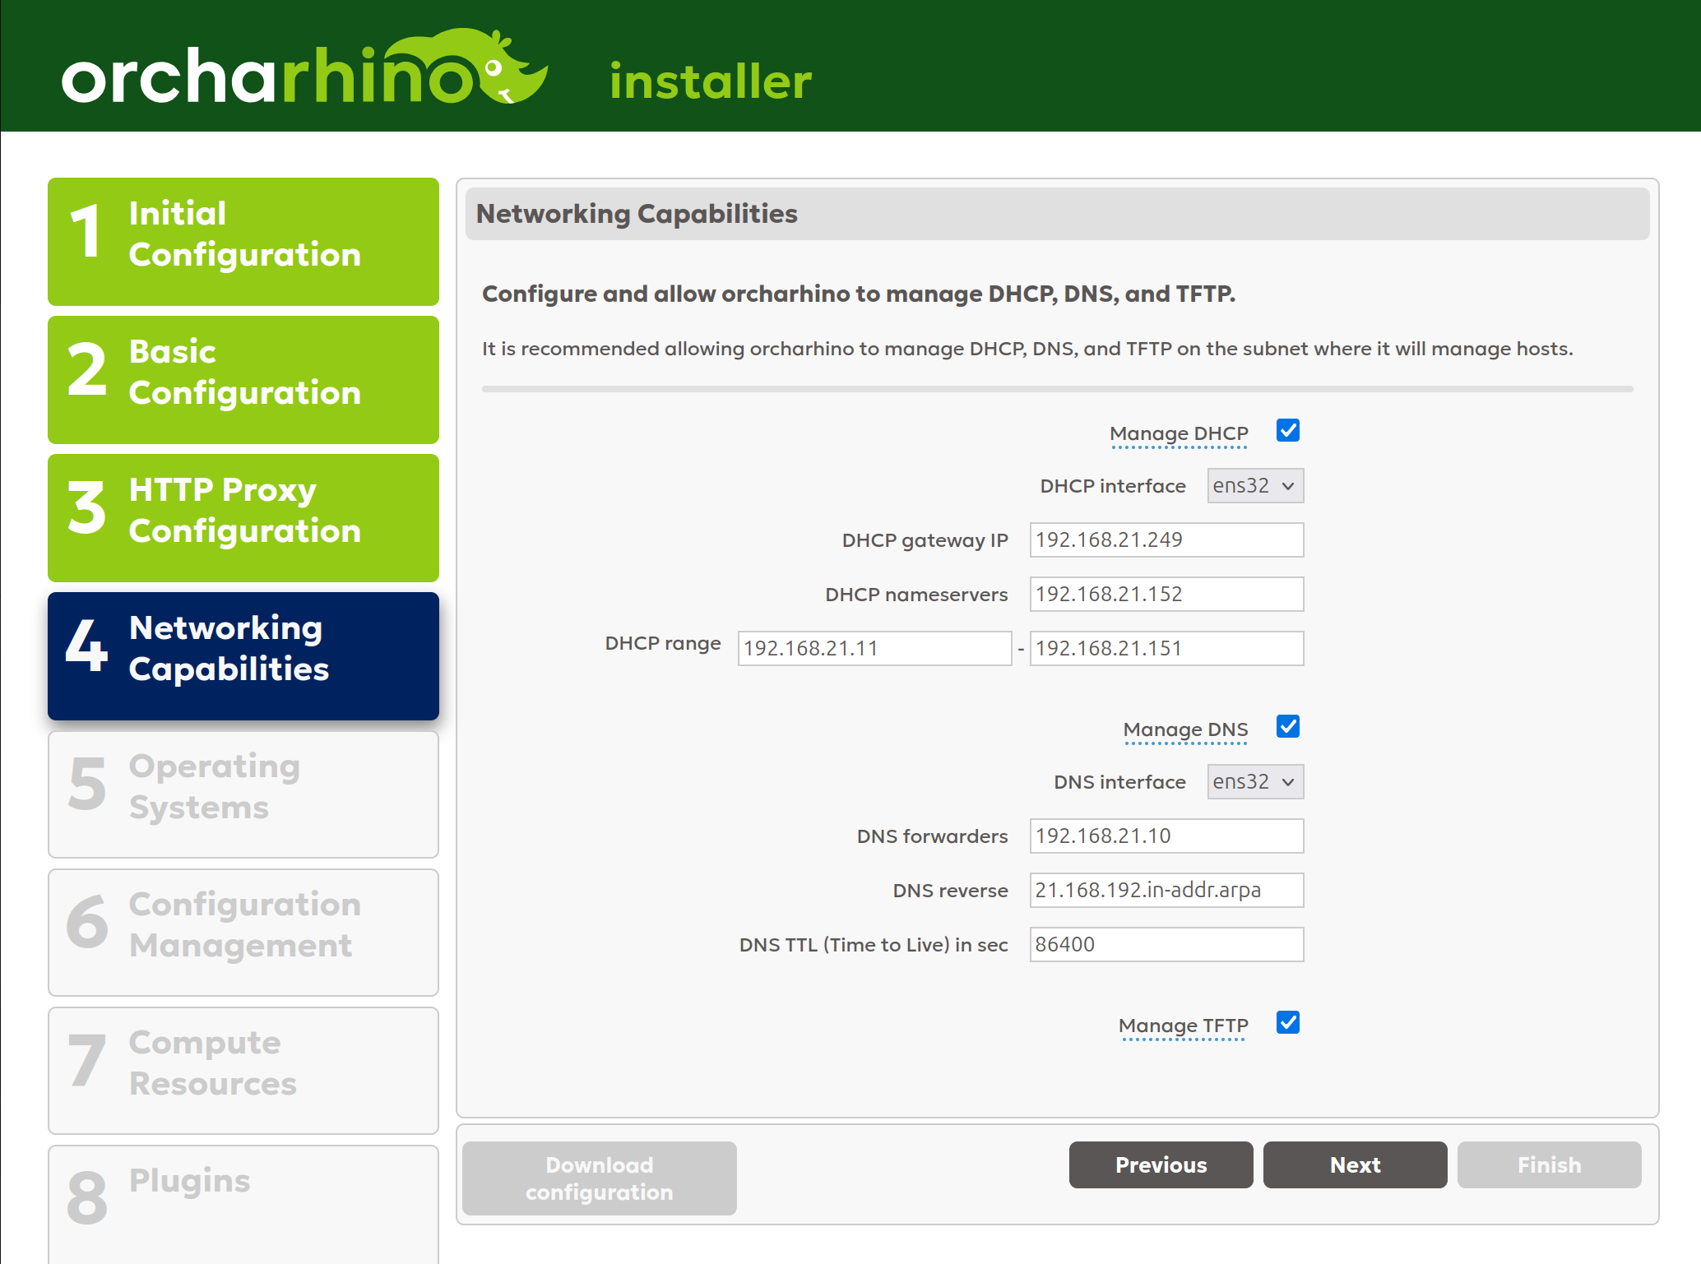Image resolution: width=1701 pixels, height=1264 pixels.
Task: Open the Manage DHCP help link
Action: (x=1178, y=433)
